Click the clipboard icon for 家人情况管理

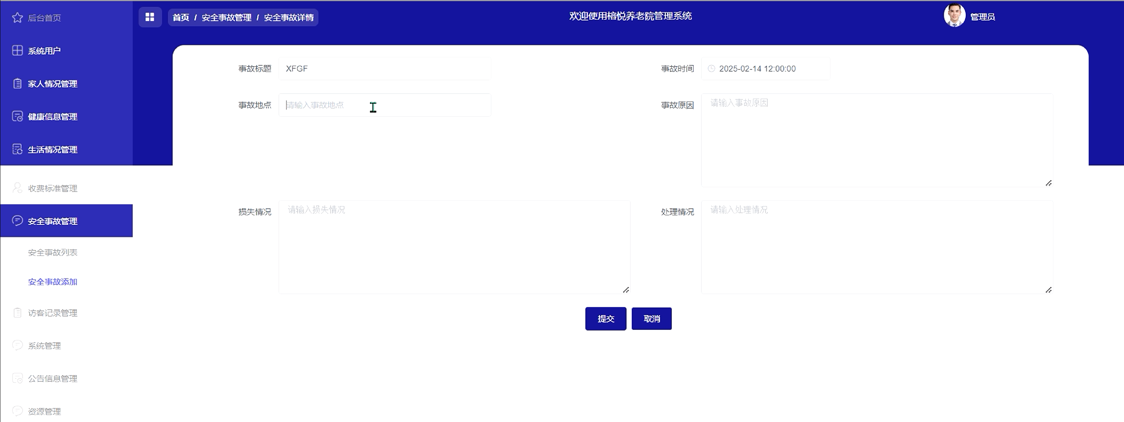coord(17,83)
